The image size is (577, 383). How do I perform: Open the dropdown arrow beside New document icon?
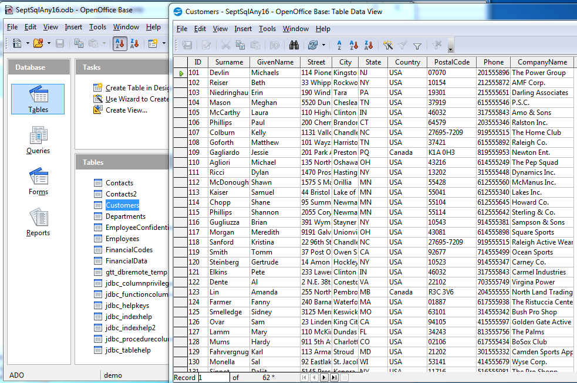click(x=28, y=43)
